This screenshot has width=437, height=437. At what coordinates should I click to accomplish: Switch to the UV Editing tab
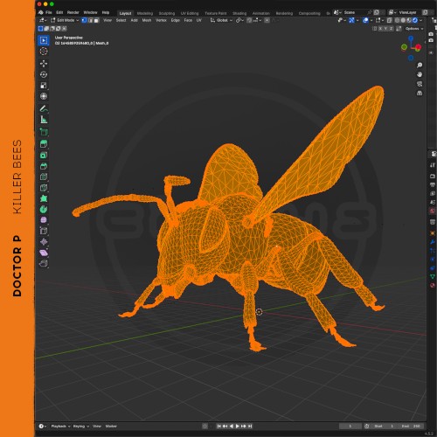click(x=190, y=13)
